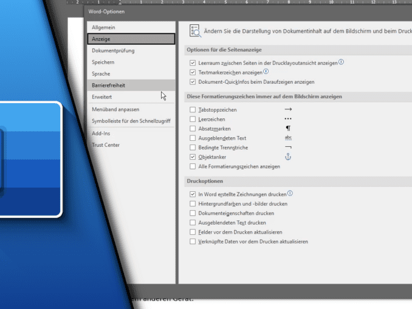Uncheck the Objektanker checkbox
This screenshot has width=412, height=309.
click(x=193, y=157)
